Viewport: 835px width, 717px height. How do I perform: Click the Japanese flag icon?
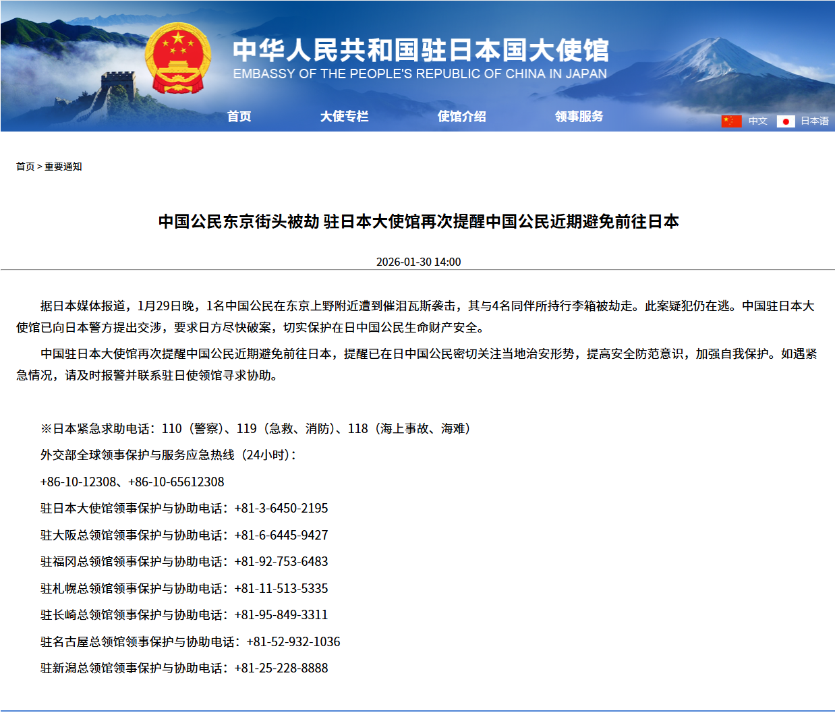[786, 121]
